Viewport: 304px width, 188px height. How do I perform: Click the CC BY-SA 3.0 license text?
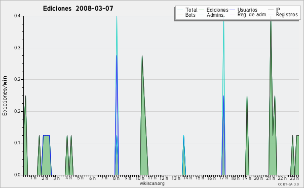288,184
